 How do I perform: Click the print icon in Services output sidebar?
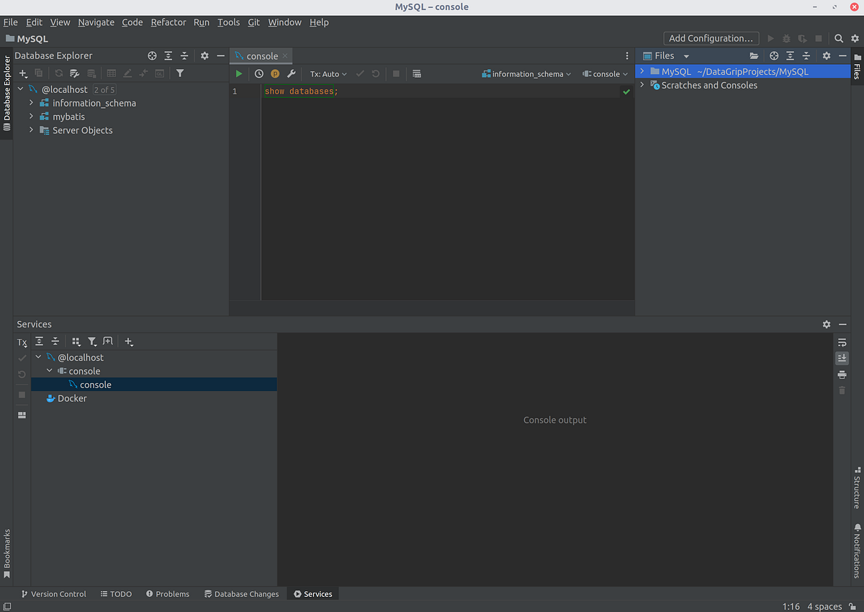842,374
